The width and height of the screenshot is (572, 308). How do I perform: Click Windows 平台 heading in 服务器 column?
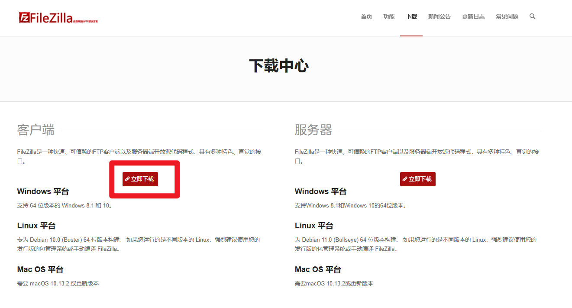[x=320, y=191]
